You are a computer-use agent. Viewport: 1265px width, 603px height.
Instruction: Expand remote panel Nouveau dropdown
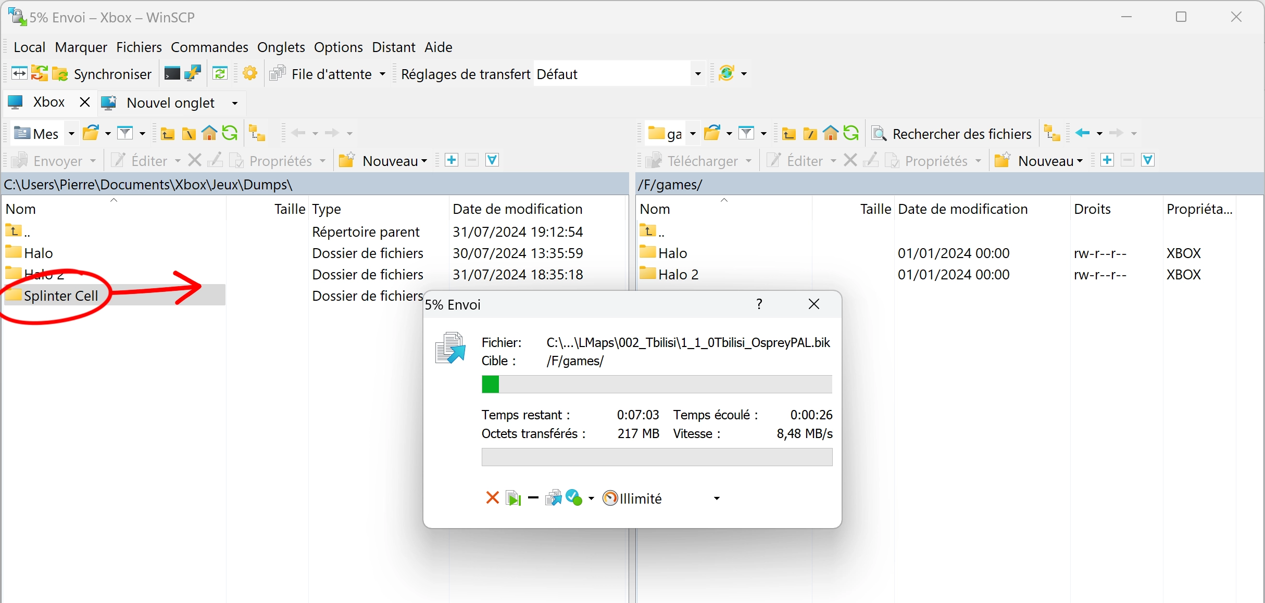click(1080, 161)
